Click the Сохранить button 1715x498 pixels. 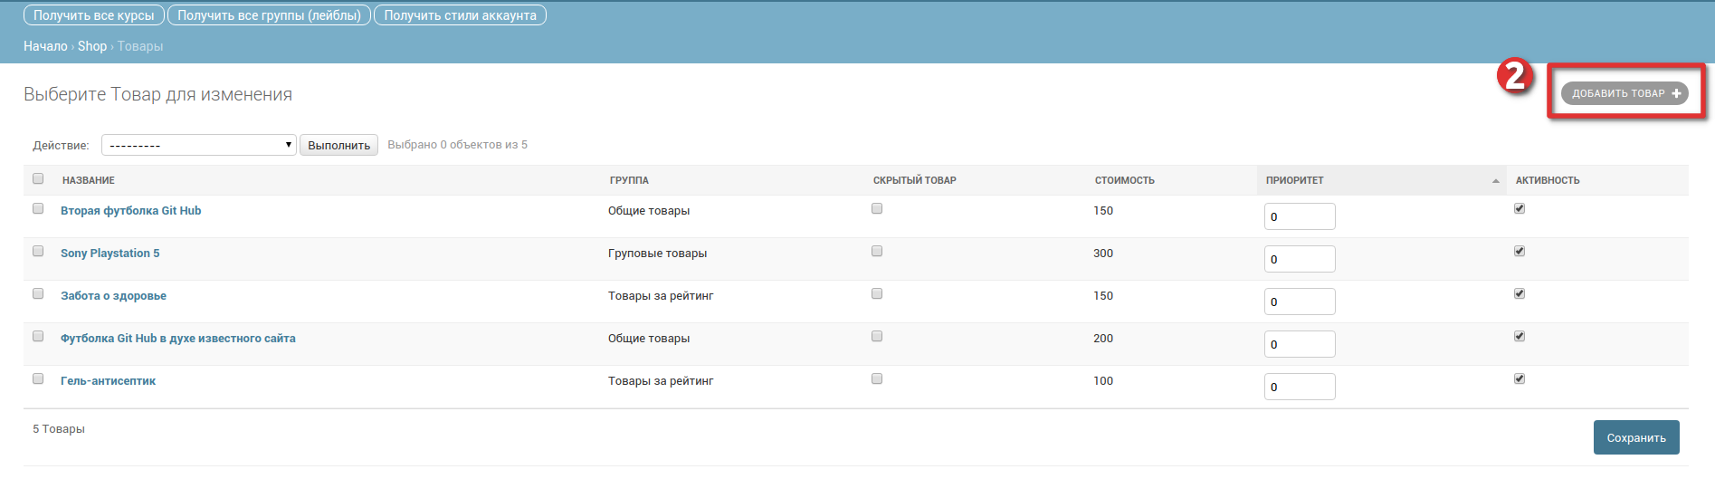point(1636,437)
